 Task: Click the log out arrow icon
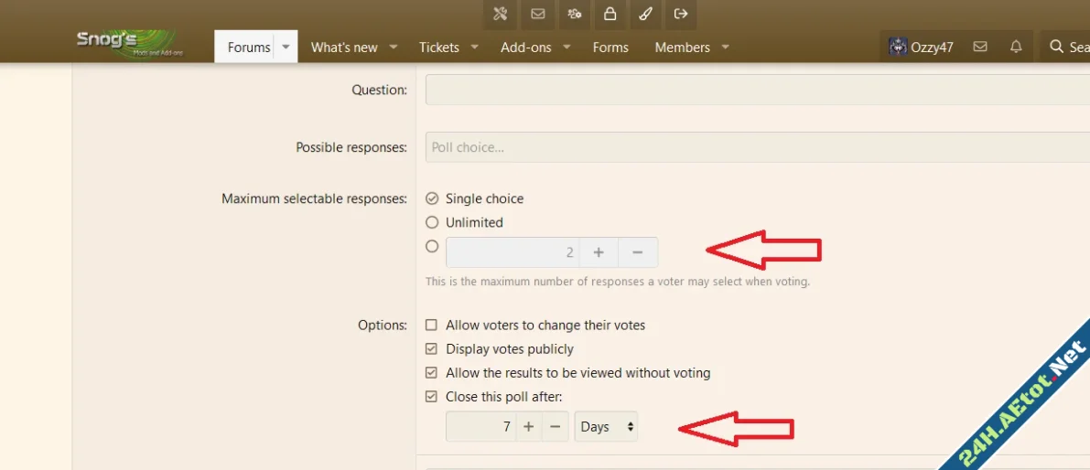[681, 14]
